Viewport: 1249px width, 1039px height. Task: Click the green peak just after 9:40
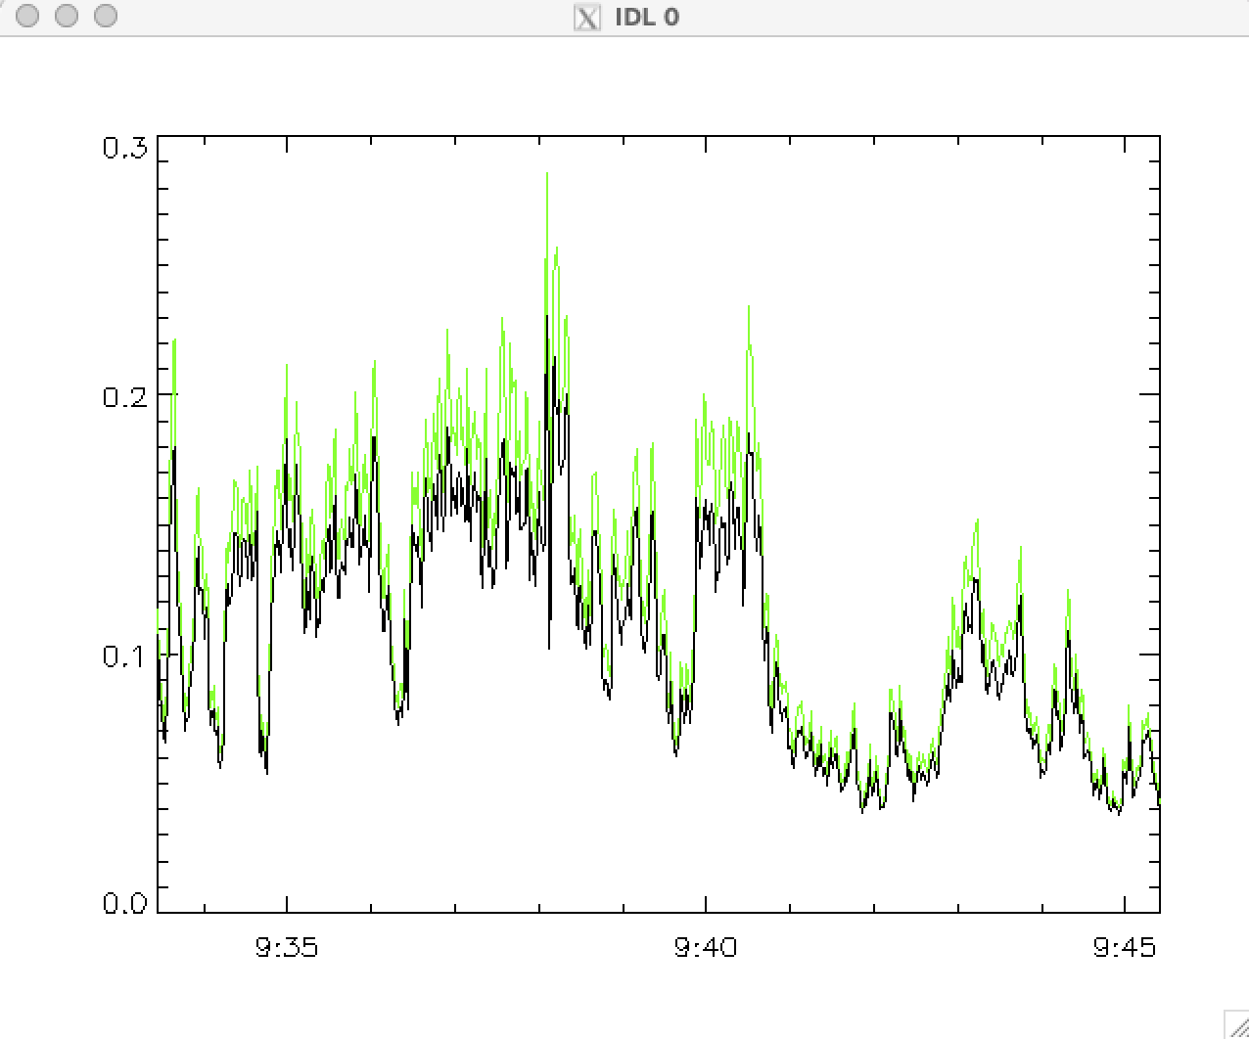click(x=749, y=308)
